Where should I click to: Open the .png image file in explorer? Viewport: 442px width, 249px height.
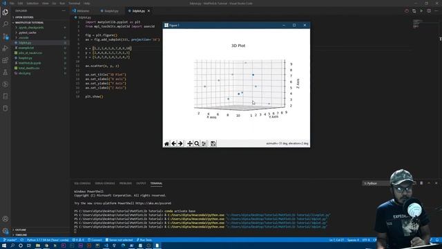[x=25, y=73]
